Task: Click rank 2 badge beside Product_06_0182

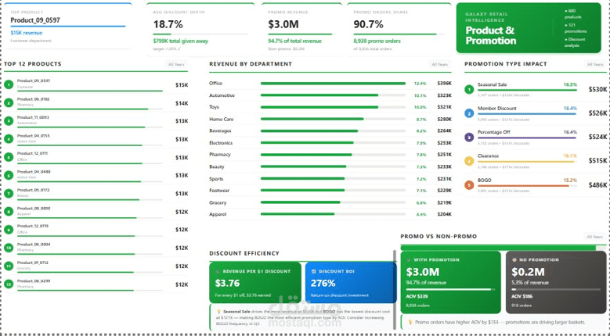Action: (x=9, y=103)
